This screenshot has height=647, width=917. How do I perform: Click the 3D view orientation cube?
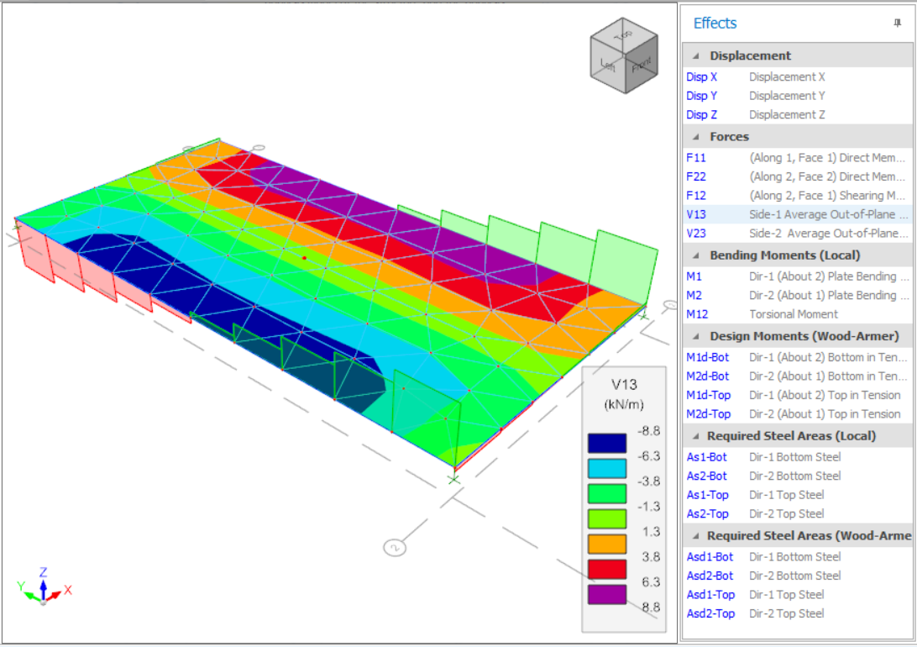tap(622, 56)
